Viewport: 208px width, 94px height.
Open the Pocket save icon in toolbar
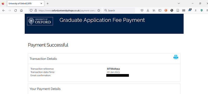tap(142, 10)
